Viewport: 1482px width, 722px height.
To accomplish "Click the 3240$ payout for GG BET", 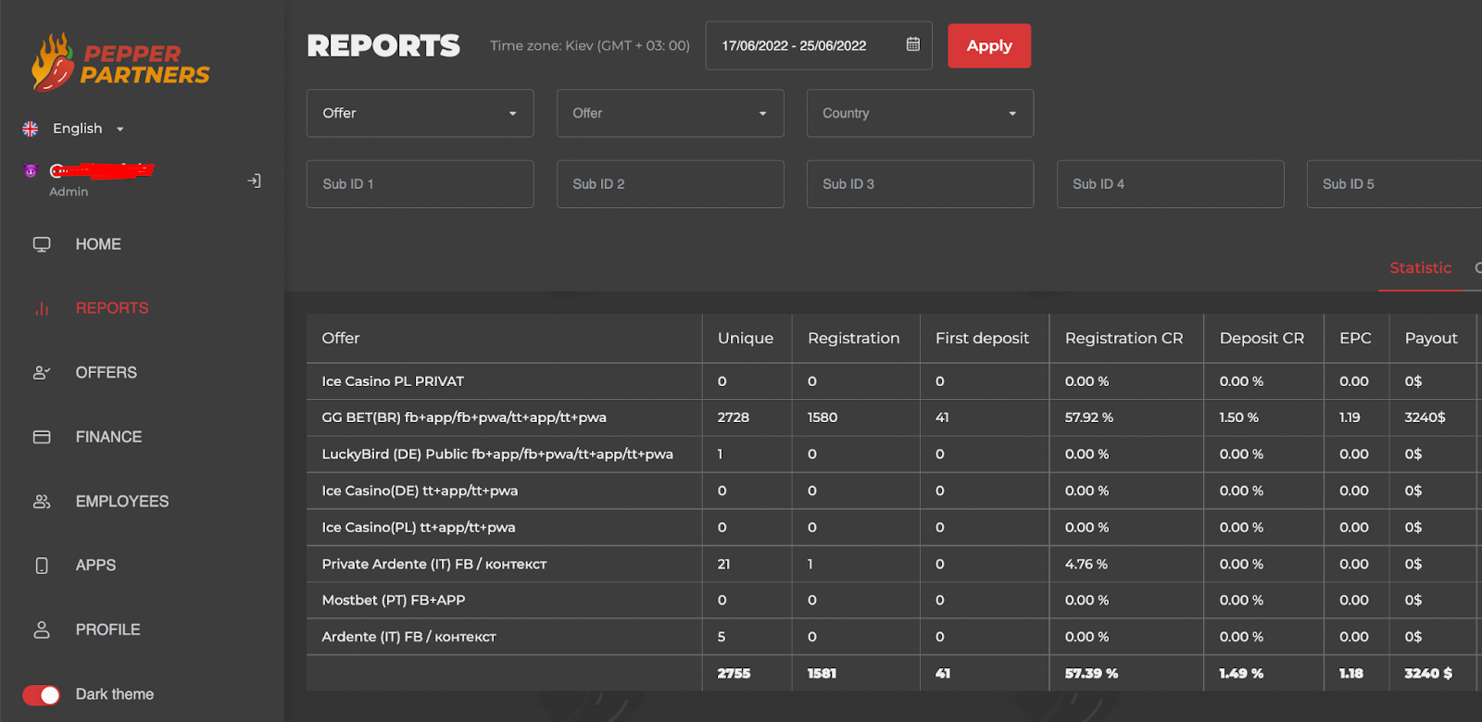I will [x=1425, y=417].
